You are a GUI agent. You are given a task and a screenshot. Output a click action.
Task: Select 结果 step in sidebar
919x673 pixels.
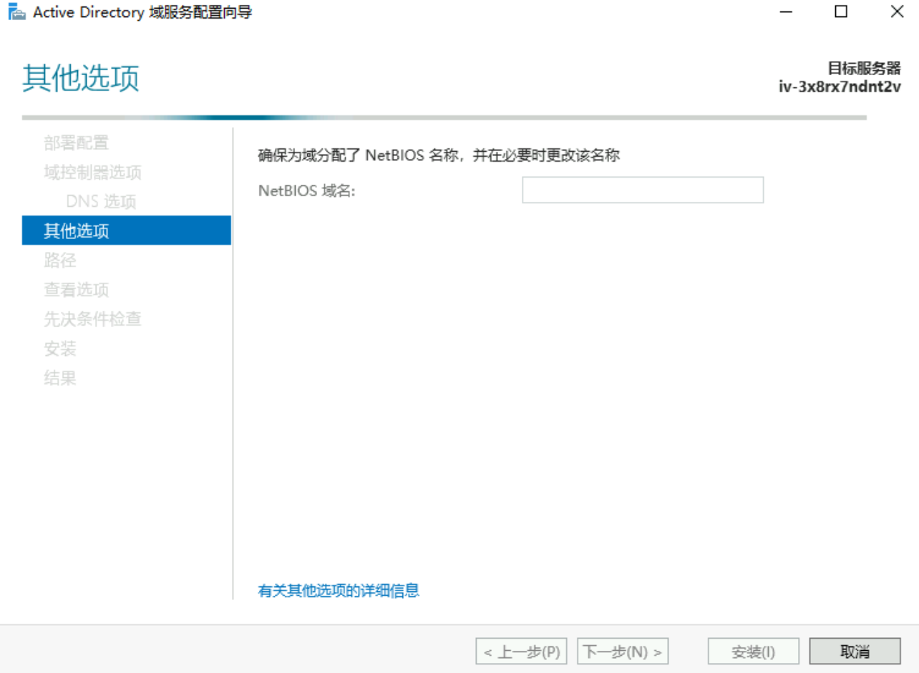coord(60,378)
